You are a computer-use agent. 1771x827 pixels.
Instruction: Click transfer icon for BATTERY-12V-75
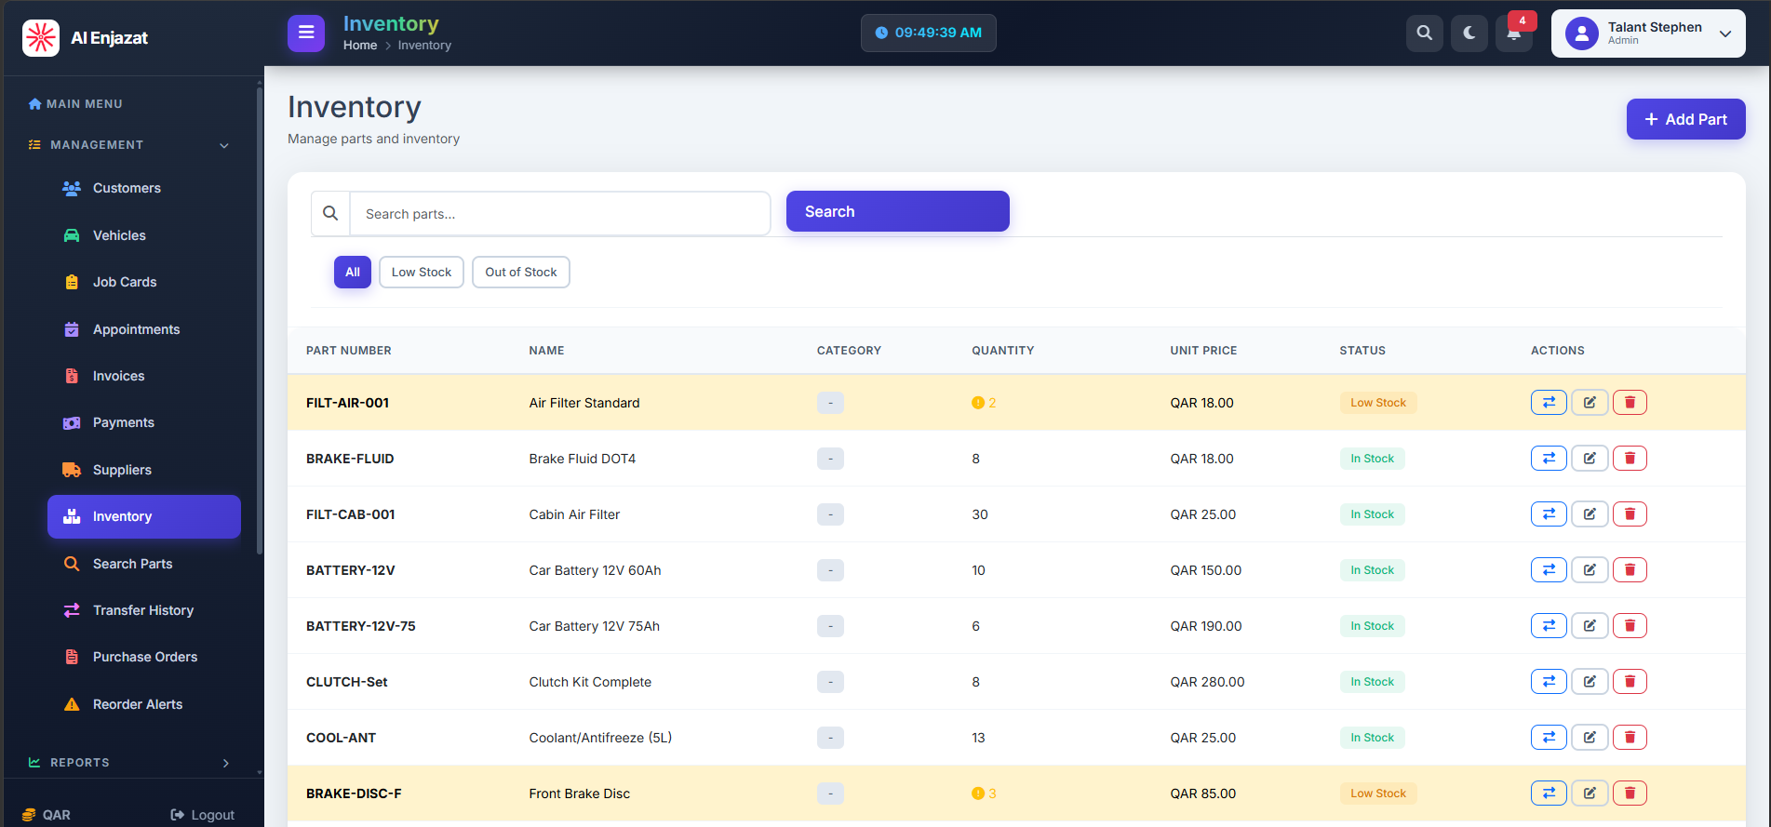(1549, 626)
